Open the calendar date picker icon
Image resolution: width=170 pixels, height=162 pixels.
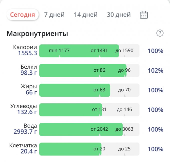point(143,15)
